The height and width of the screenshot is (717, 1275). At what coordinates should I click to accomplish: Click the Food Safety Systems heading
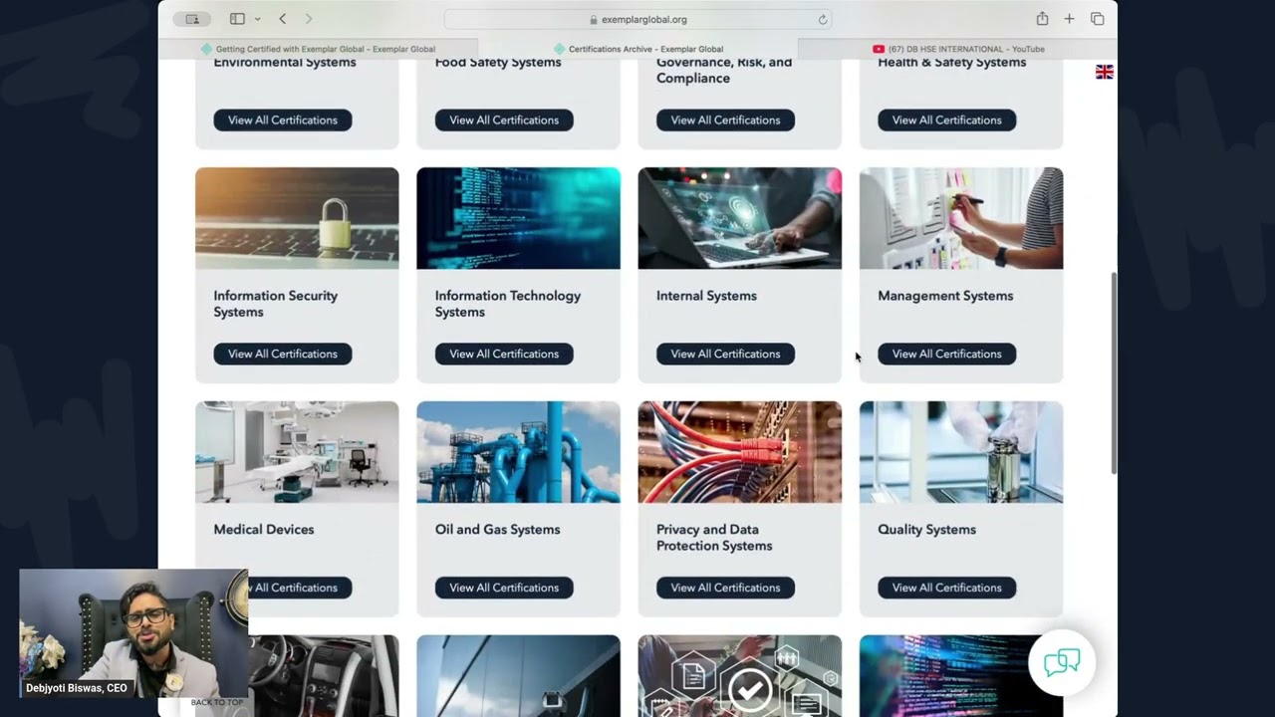coord(498,62)
